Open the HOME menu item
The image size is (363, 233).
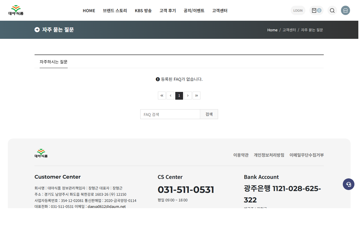point(89,11)
